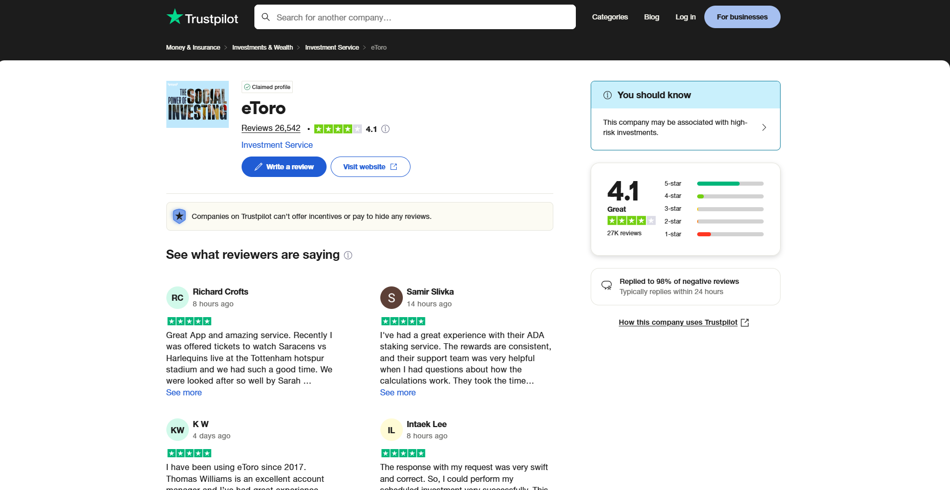Expand Richard Crofts' review with See more
The height and width of the screenshot is (490, 950).
coord(184,393)
